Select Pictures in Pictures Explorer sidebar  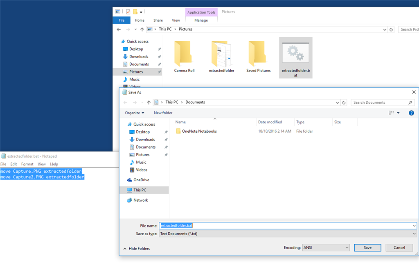(137, 72)
